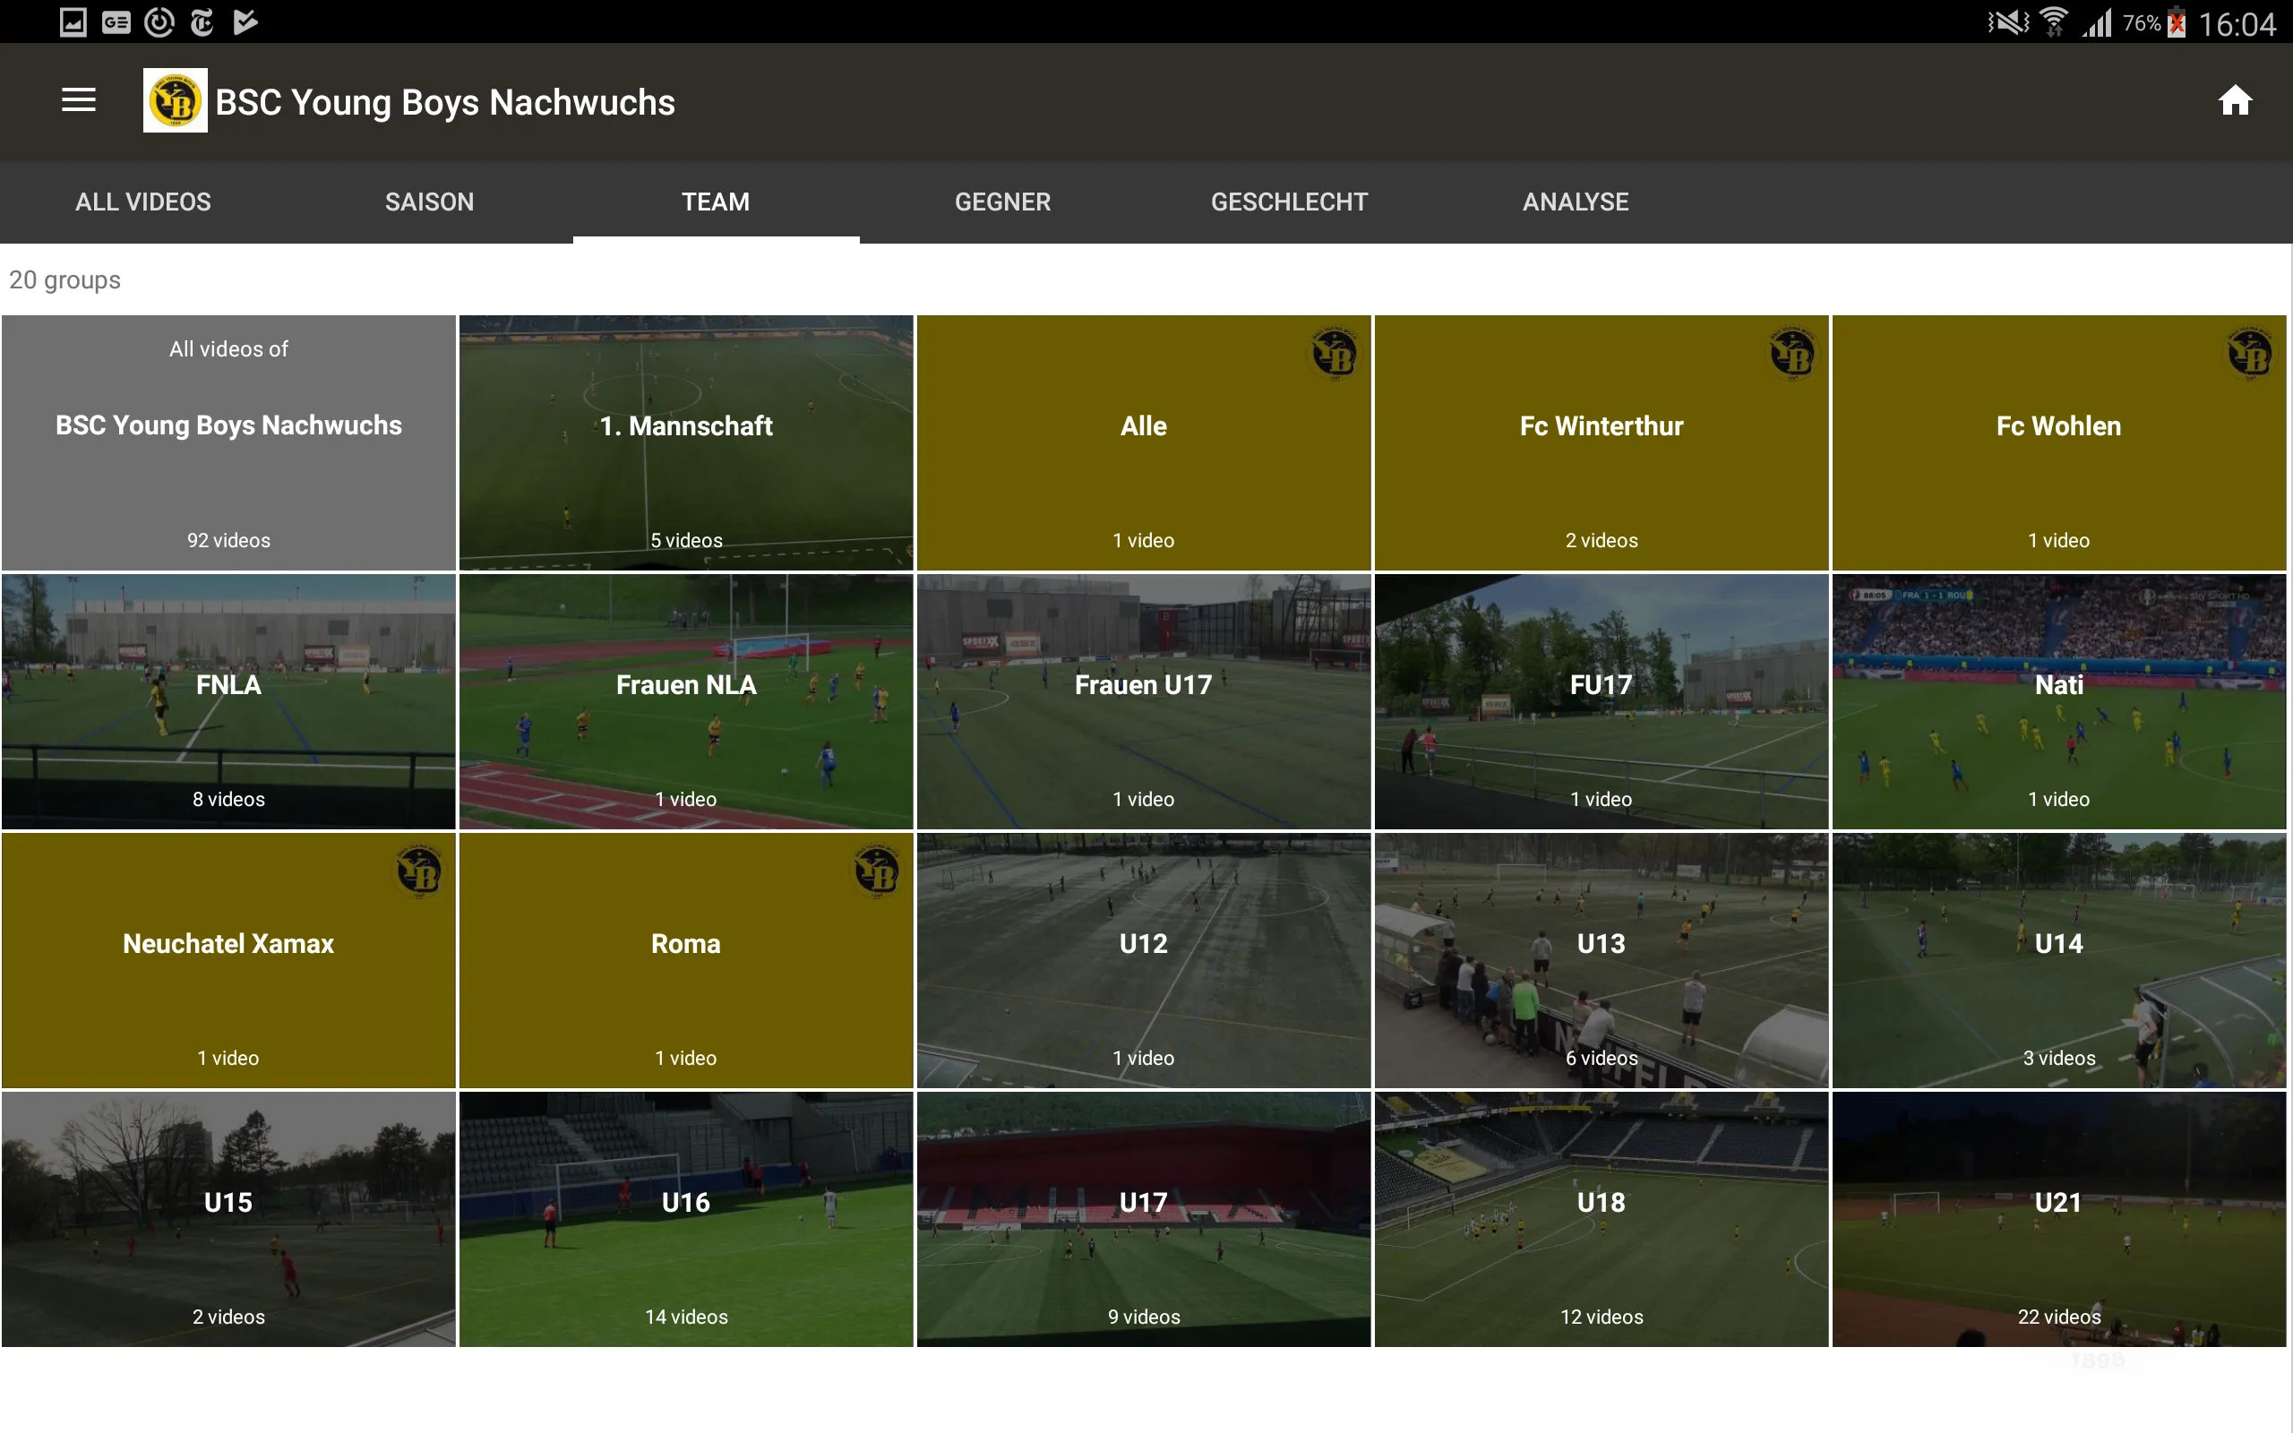The image size is (2293, 1433).
Task: Tap the home icon
Action: (2234, 100)
